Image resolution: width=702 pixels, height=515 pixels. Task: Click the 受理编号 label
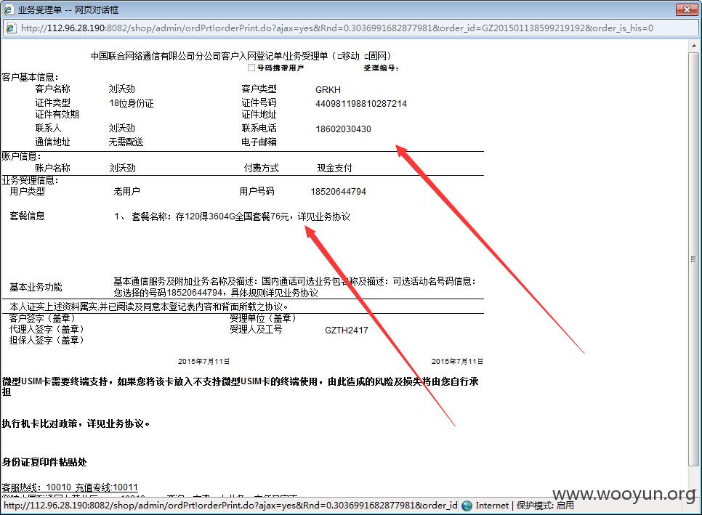coord(381,68)
